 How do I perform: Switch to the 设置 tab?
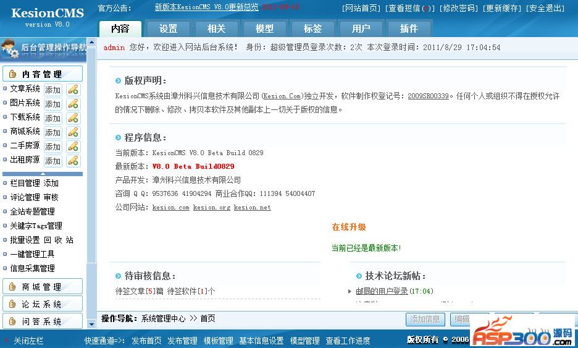point(168,29)
